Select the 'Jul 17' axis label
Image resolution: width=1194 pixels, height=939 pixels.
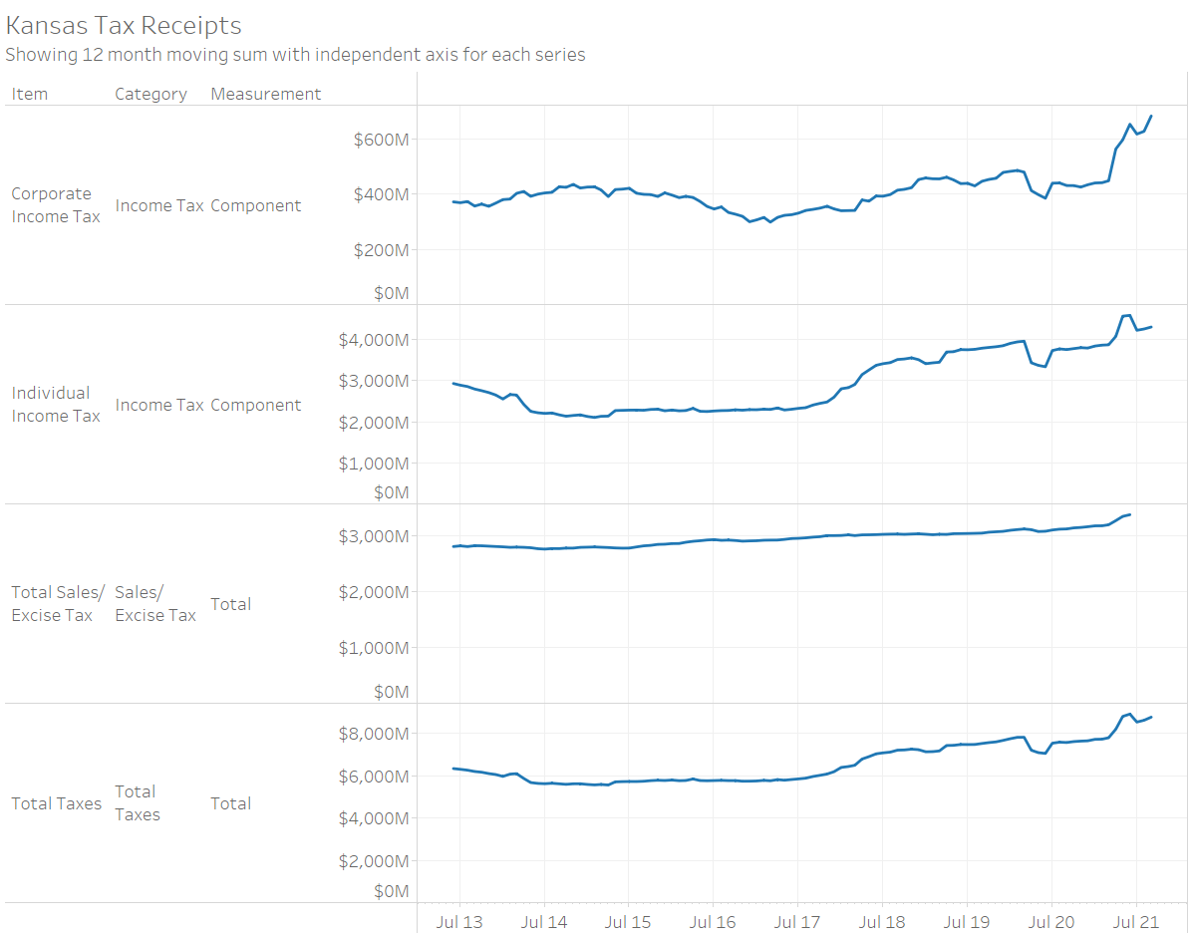coord(797,922)
